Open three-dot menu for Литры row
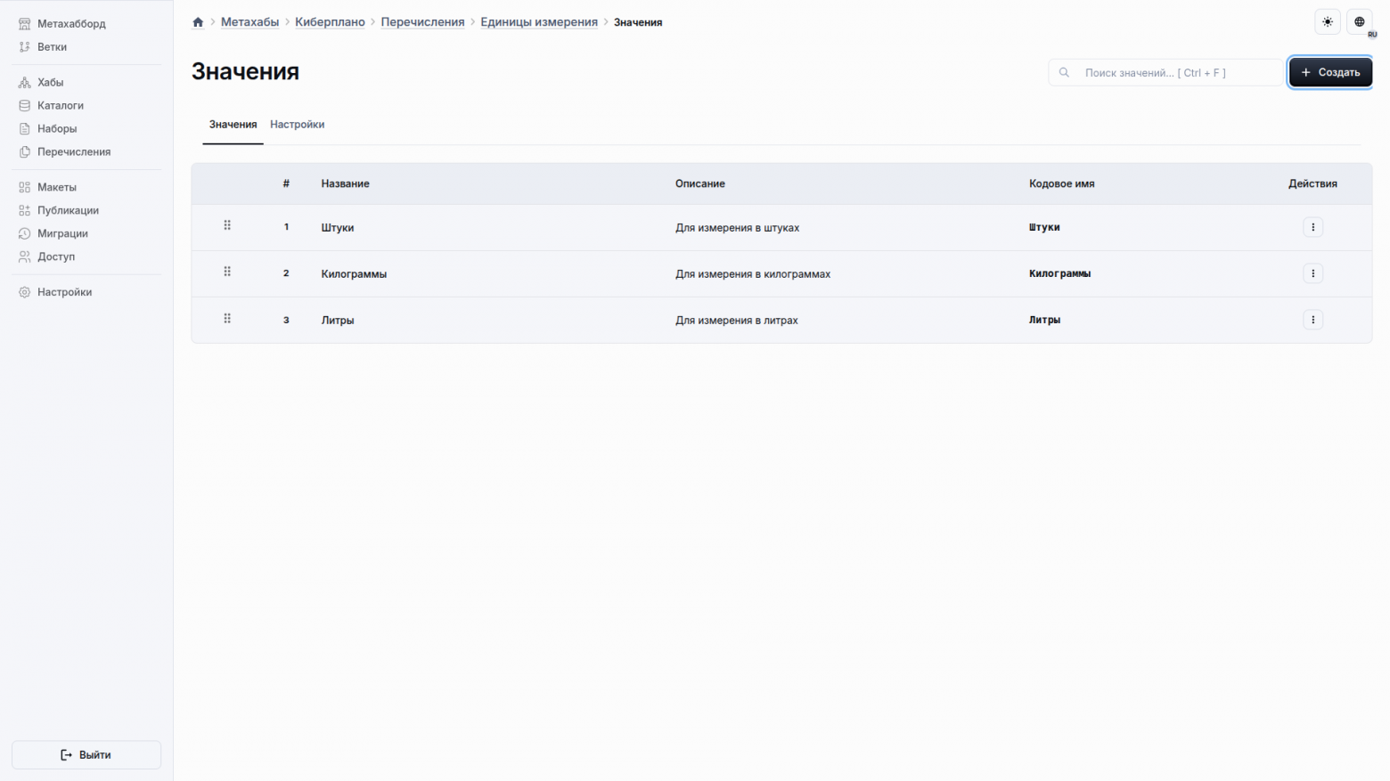Screen dimensions: 1390x781 [x=1312, y=320]
